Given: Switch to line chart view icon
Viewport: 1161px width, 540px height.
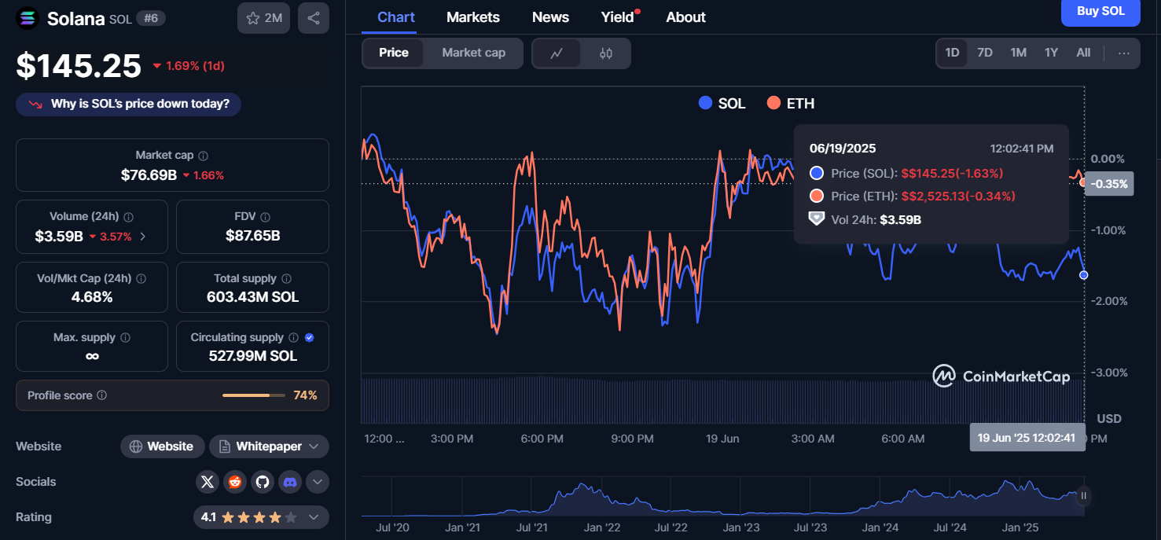Looking at the screenshot, I should [x=557, y=53].
